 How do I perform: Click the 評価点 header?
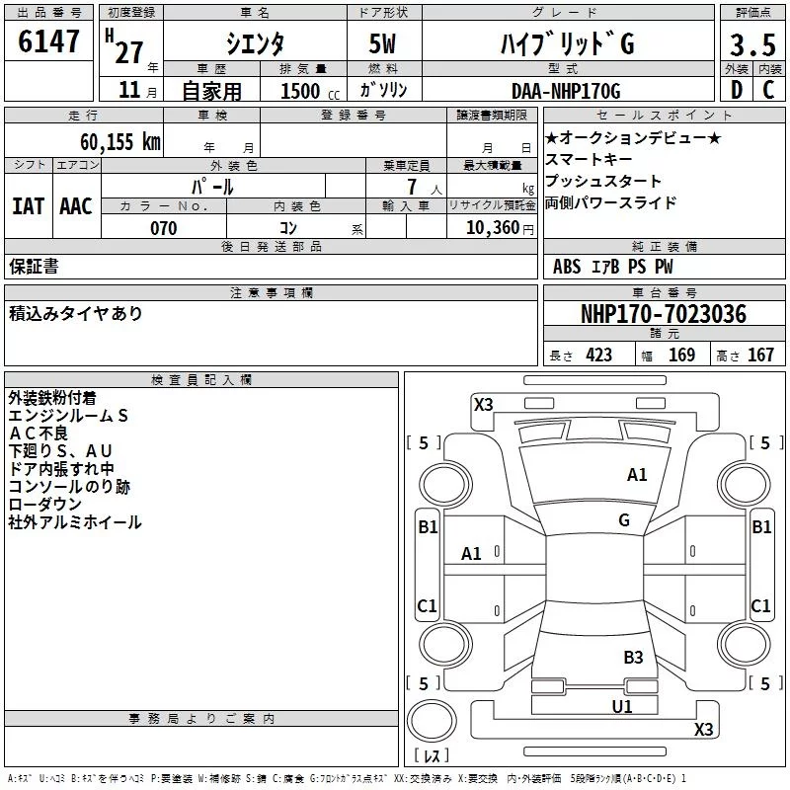pos(752,13)
